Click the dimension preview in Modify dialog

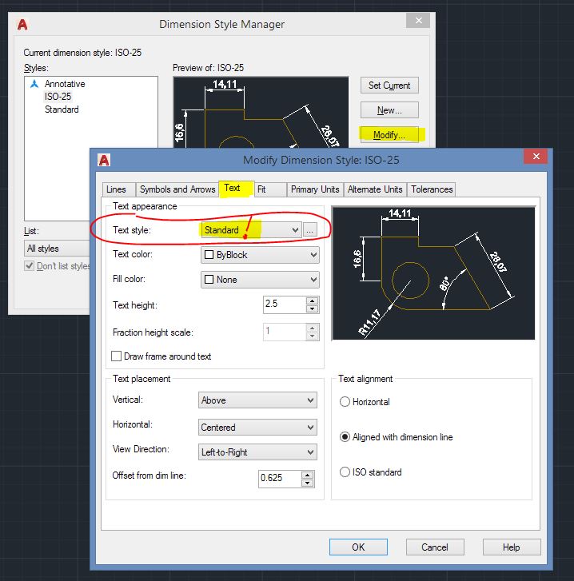pos(433,273)
